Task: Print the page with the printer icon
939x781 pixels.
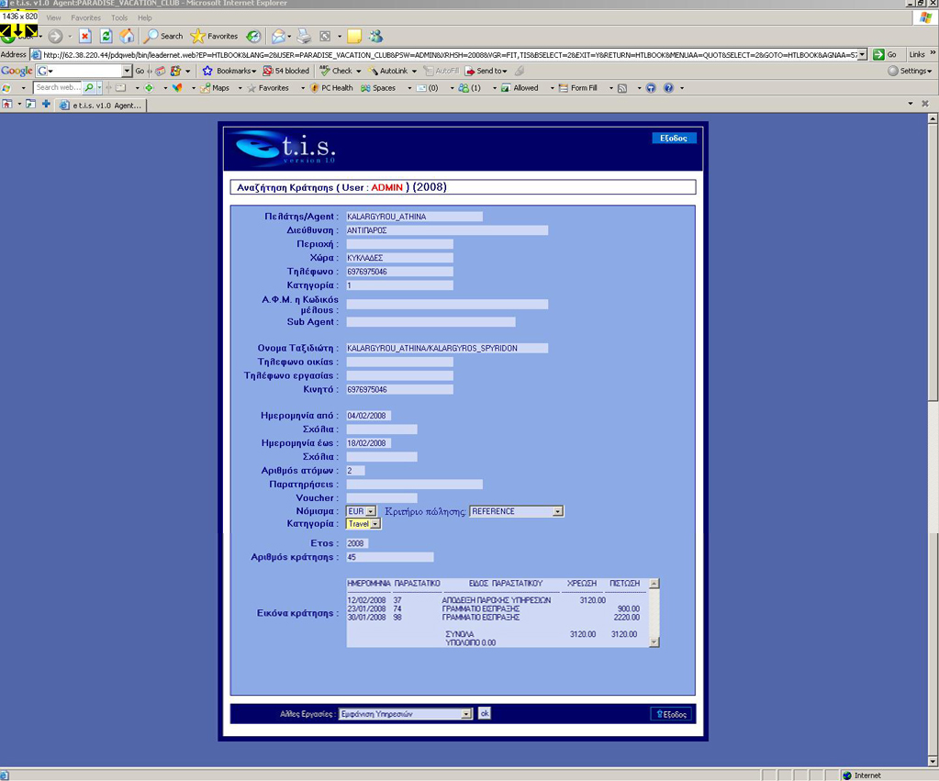Action: coord(304,37)
